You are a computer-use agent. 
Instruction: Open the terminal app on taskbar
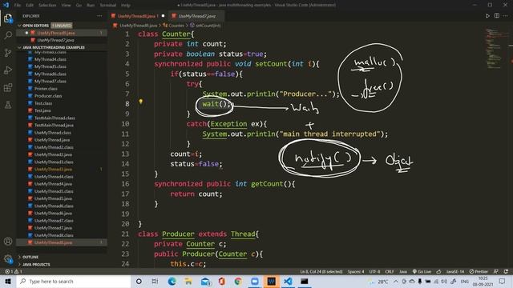point(305,281)
